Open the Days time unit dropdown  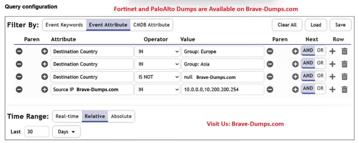[66, 132]
